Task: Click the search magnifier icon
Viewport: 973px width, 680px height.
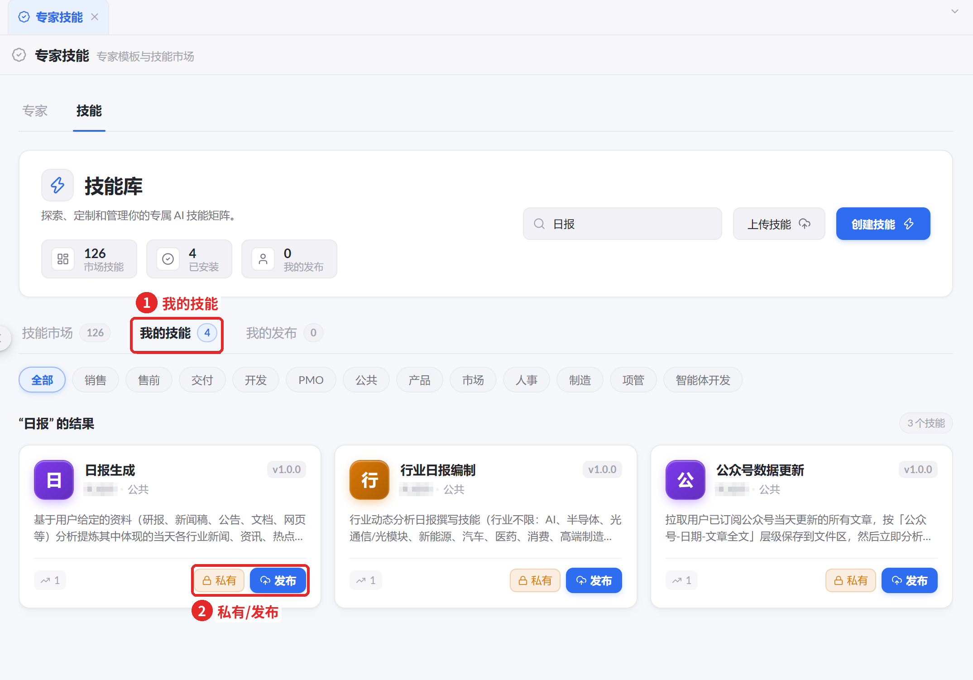Action: pyautogui.click(x=539, y=224)
